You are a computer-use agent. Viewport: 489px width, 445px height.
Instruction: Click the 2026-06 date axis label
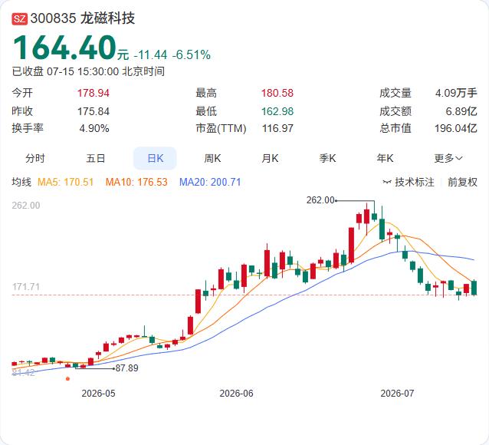[236, 394]
